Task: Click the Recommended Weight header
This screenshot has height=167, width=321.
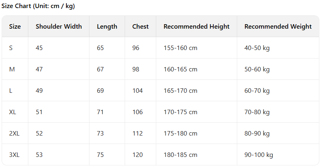Action: (x=278, y=27)
